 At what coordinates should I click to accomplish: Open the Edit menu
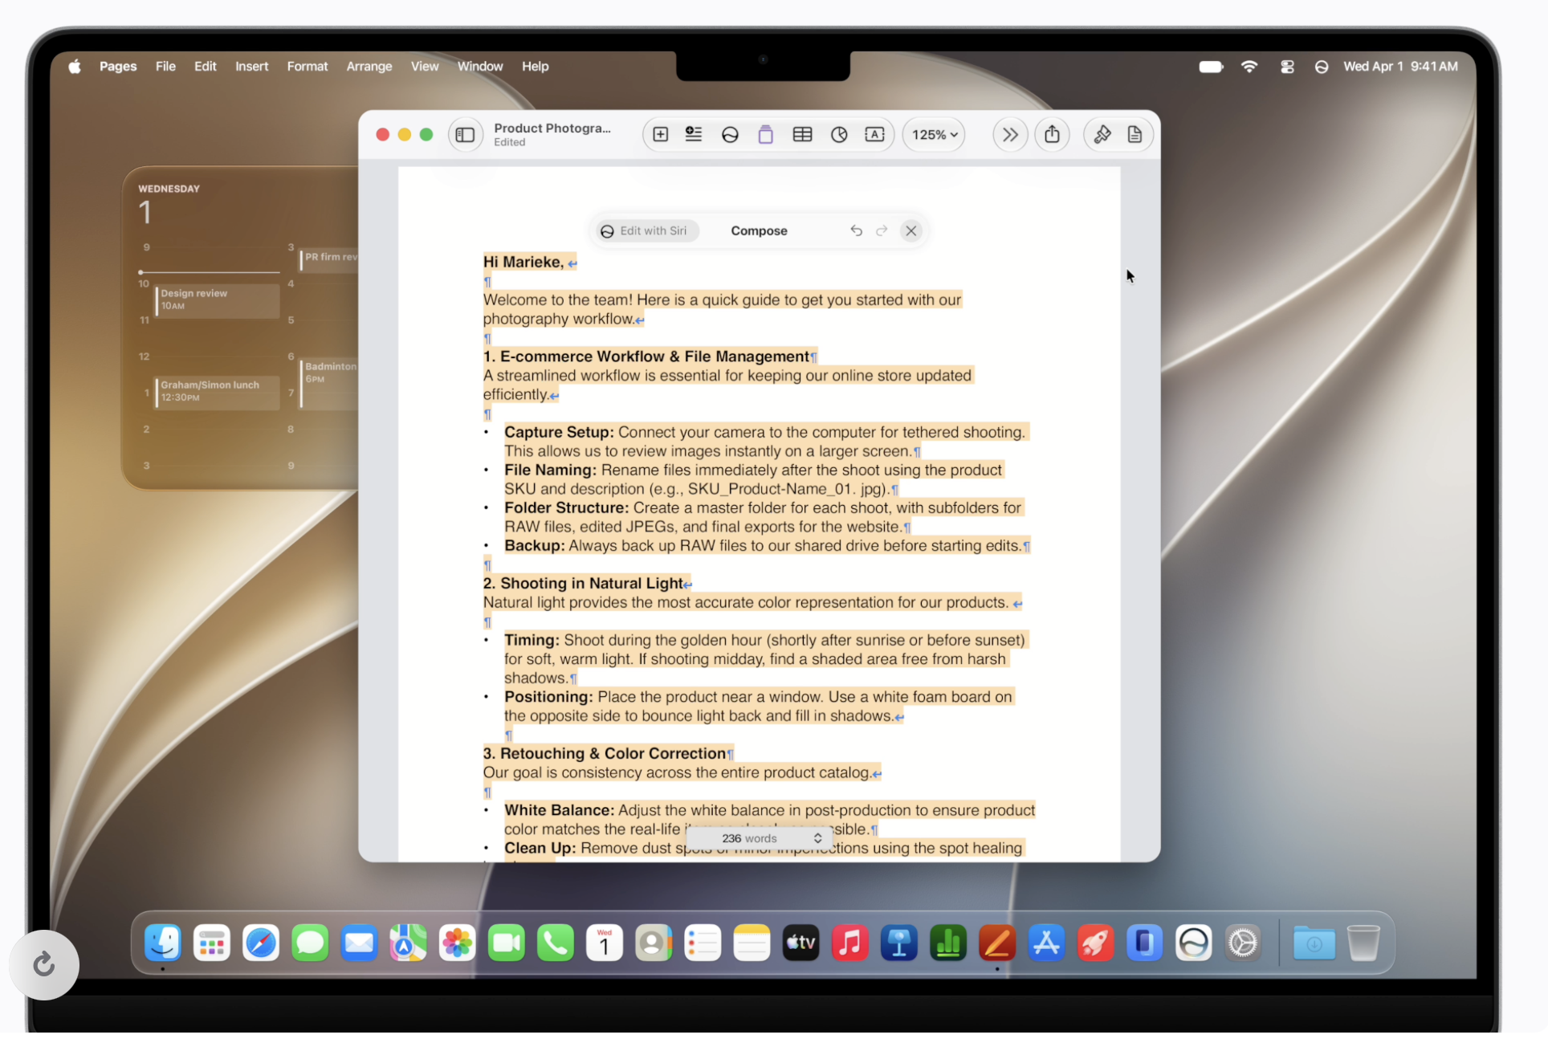point(205,67)
